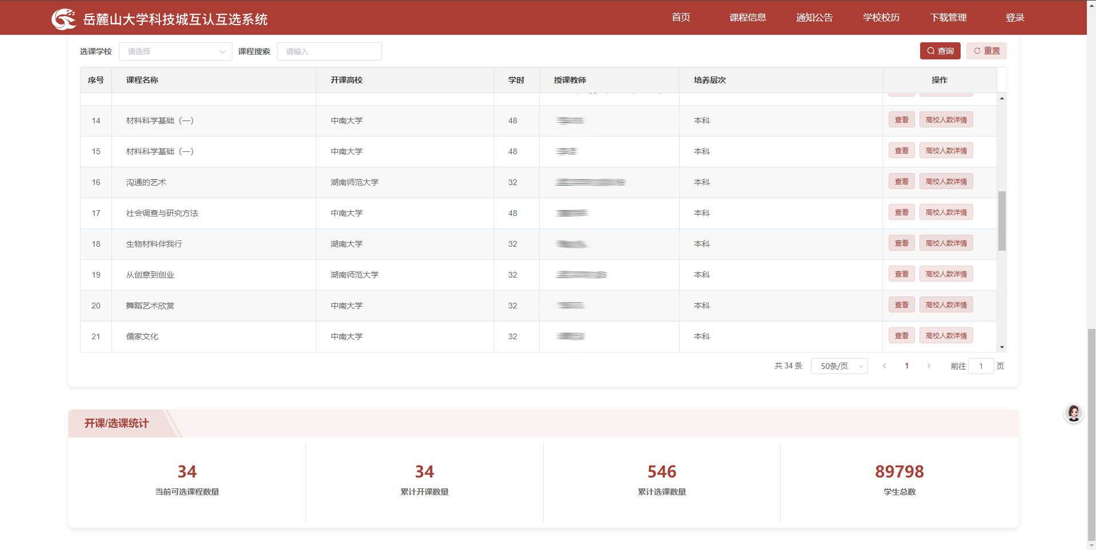Viewport: 1096px width, 550px height.
Task: Open the customer service avatar chat
Action: point(1073,413)
